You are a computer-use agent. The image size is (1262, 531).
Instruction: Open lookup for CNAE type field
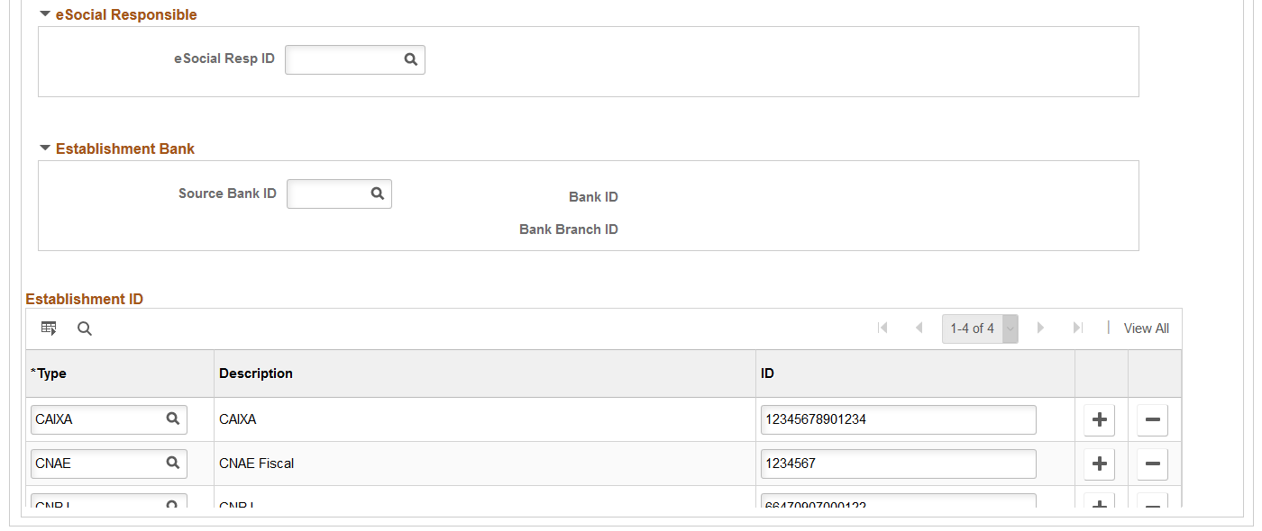coord(172,463)
